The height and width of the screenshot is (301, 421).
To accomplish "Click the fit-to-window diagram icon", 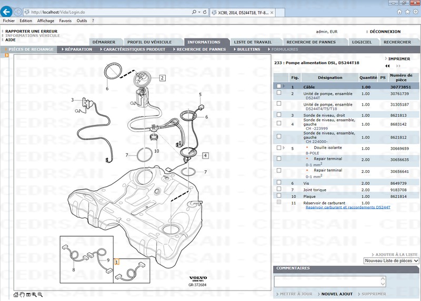I will click(28, 295).
